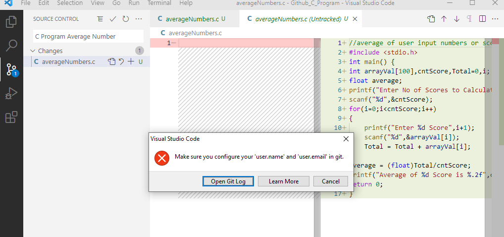This screenshot has height=237, width=504.
Task: Open the Selection menu
Action: click(x=70, y=3)
